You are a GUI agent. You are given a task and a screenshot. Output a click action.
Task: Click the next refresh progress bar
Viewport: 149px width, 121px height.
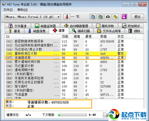click(x=72, y=115)
